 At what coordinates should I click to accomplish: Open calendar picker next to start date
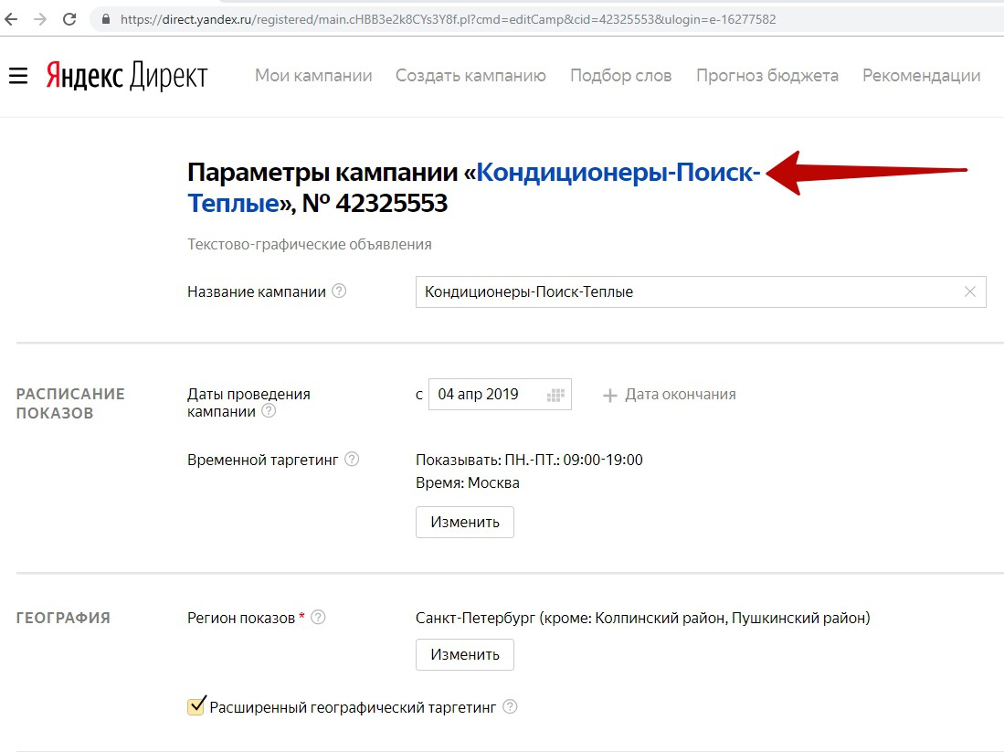(555, 395)
